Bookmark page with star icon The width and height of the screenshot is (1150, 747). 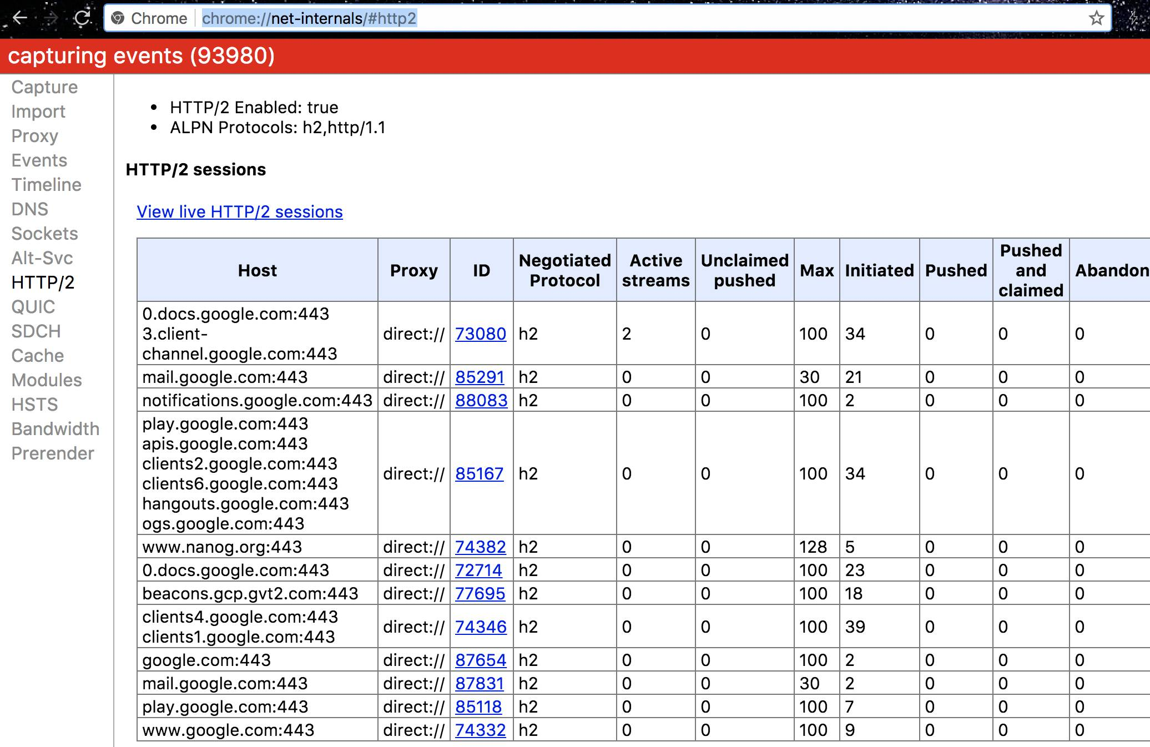pos(1096,18)
